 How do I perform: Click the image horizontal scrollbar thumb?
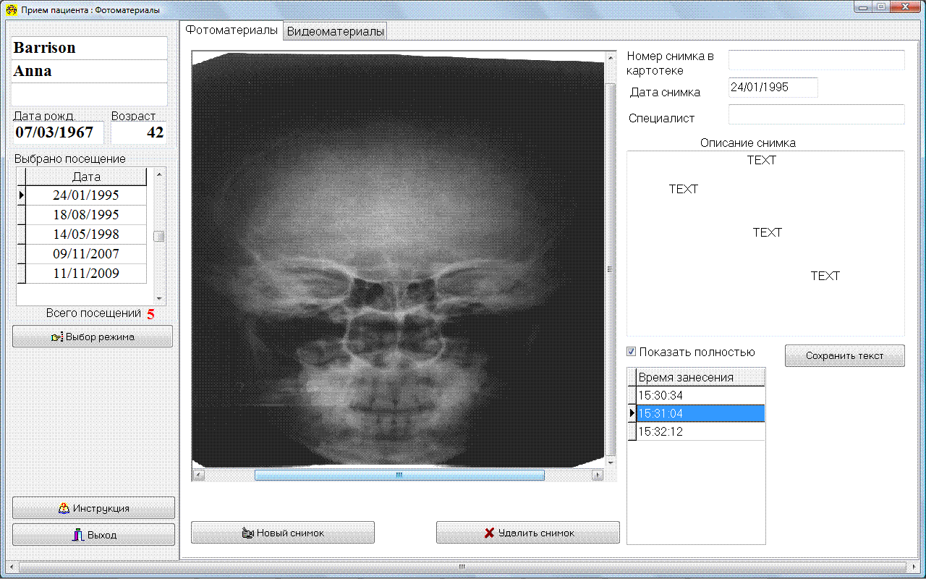(x=399, y=476)
